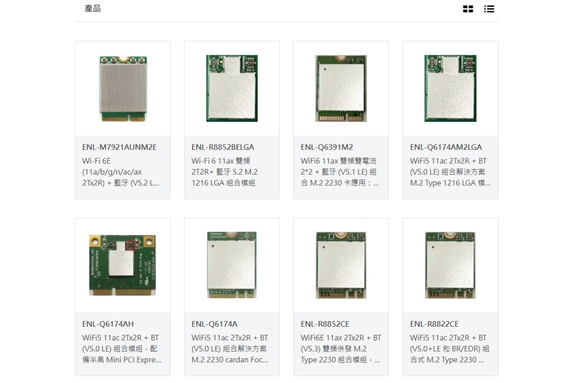Switch to grid view layout
Viewport: 575px width, 383px height.
(468, 9)
